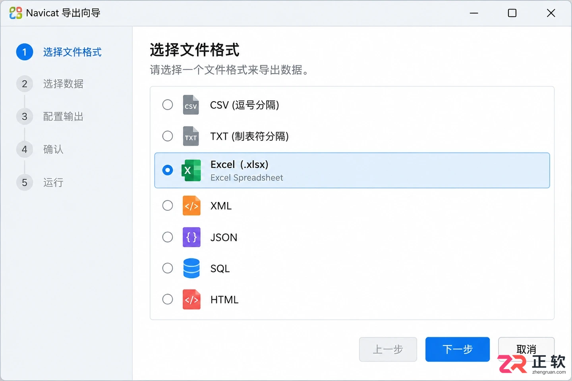Click the 上一步 previous button

(x=388, y=349)
